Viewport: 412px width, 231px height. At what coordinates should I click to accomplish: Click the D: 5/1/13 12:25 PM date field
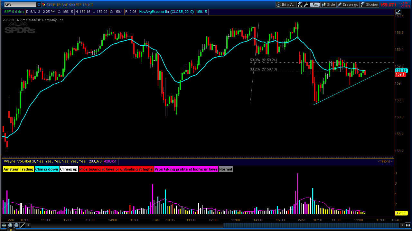point(41,12)
